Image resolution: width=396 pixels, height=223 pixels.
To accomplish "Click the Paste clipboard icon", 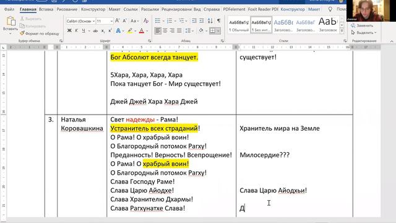I will pyautogui.click(x=11, y=21).
